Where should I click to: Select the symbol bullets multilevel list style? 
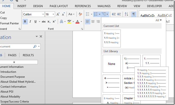112,83
